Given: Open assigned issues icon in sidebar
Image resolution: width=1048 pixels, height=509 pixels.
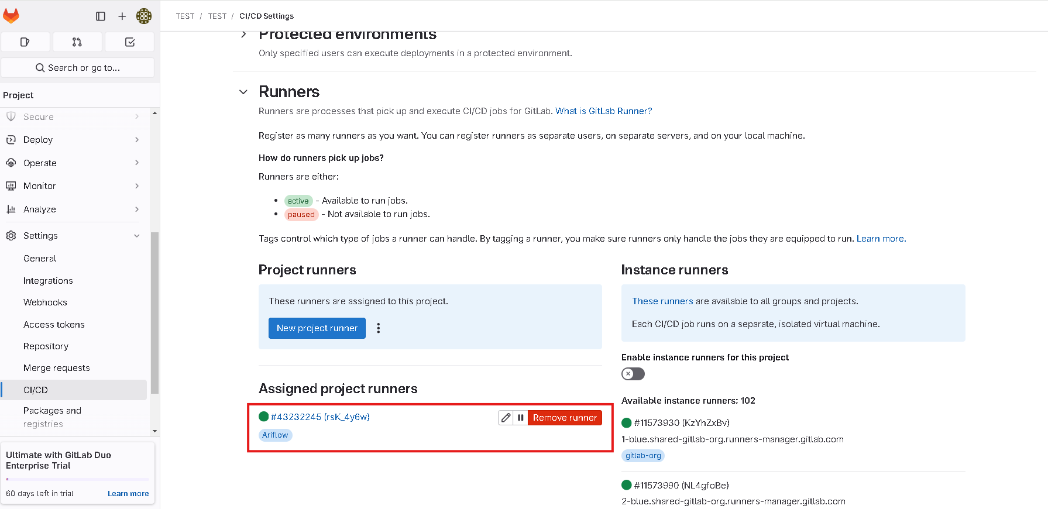Looking at the screenshot, I should tap(25, 42).
